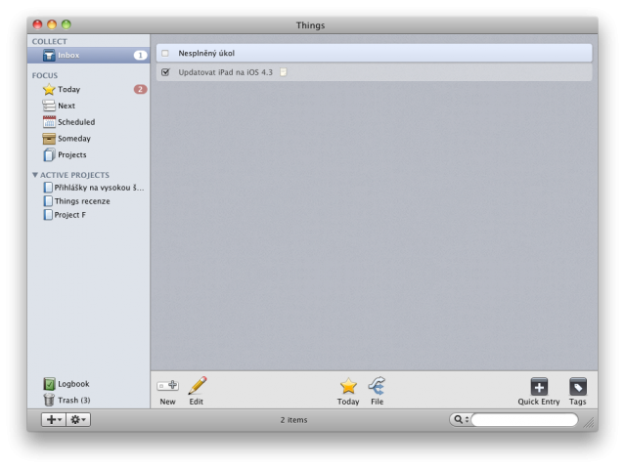Minimize the Things window
This screenshot has width=625, height=469.
[52, 24]
